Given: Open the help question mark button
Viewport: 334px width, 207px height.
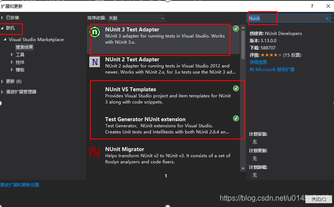Looking at the screenshot, I should click(x=312, y=6).
